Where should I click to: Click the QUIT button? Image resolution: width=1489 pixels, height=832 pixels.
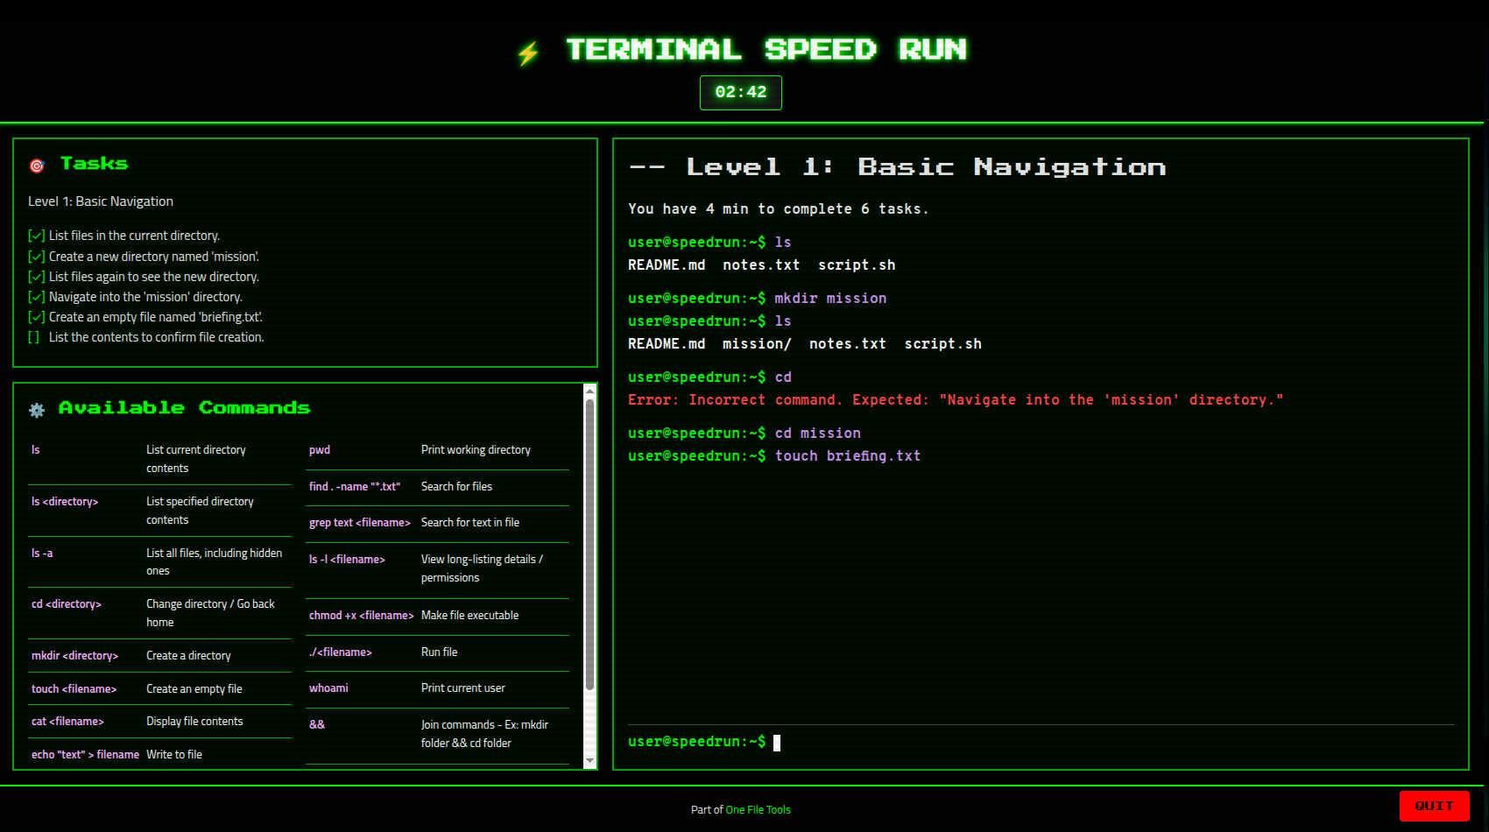[x=1434, y=806]
